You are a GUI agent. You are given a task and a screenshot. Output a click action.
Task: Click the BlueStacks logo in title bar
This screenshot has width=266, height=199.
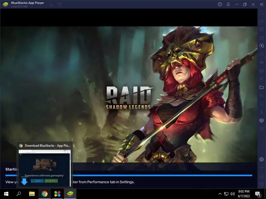pyautogui.click(x=5, y=4)
